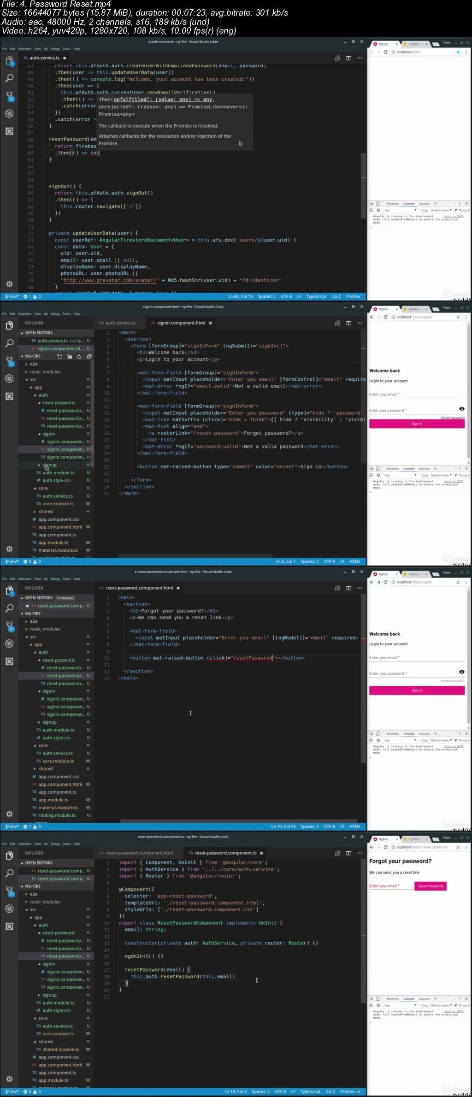The image size is (472, 1097).
Task: Split editor in window titled signin.component.html
Action: point(348,323)
